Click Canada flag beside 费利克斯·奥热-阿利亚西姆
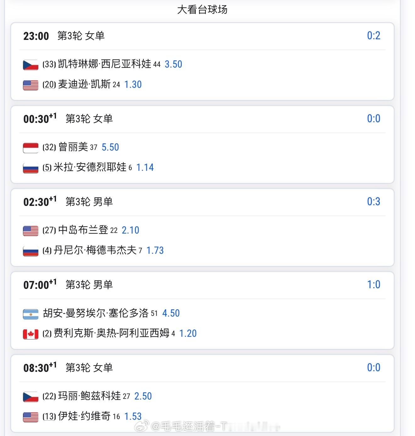 pyautogui.click(x=30, y=334)
